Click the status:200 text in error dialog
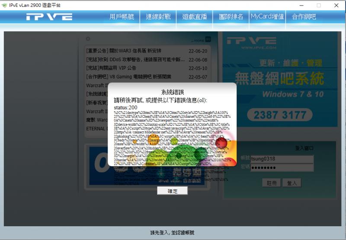Viewport: 346px width, 240px height. [125, 107]
